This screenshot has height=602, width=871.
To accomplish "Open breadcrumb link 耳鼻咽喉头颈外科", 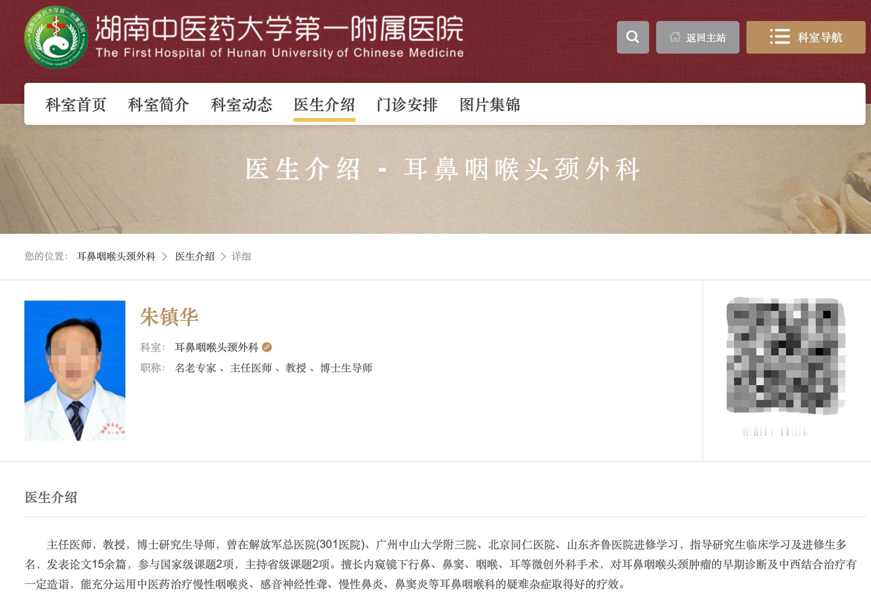I will coord(117,256).
